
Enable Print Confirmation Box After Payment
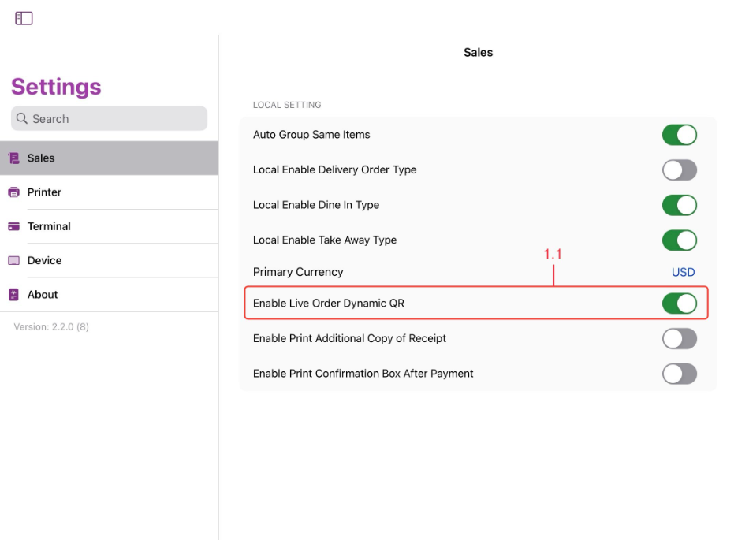point(679,374)
